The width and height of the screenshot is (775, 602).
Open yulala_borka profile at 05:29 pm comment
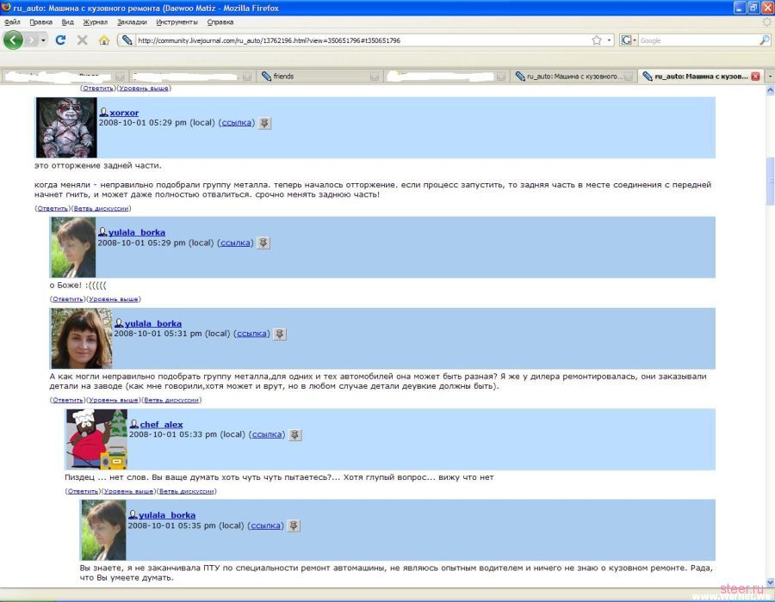pyautogui.click(x=137, y=232)
